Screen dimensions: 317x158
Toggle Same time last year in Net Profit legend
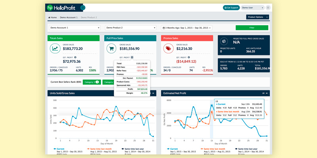[246, 149]
